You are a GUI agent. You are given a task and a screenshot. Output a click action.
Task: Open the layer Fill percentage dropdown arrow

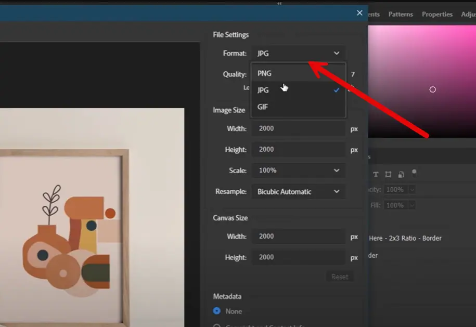[412, 205]
